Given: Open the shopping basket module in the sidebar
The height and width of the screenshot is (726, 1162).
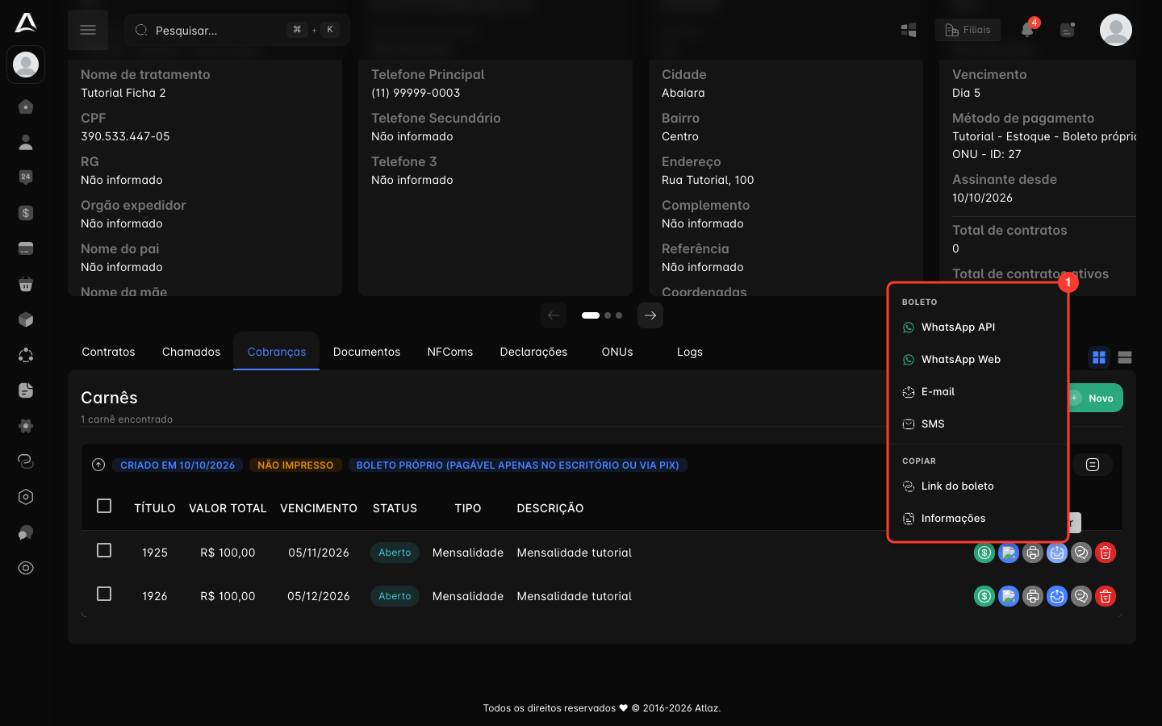Looking at the screenshot, I should click(26, 284).
